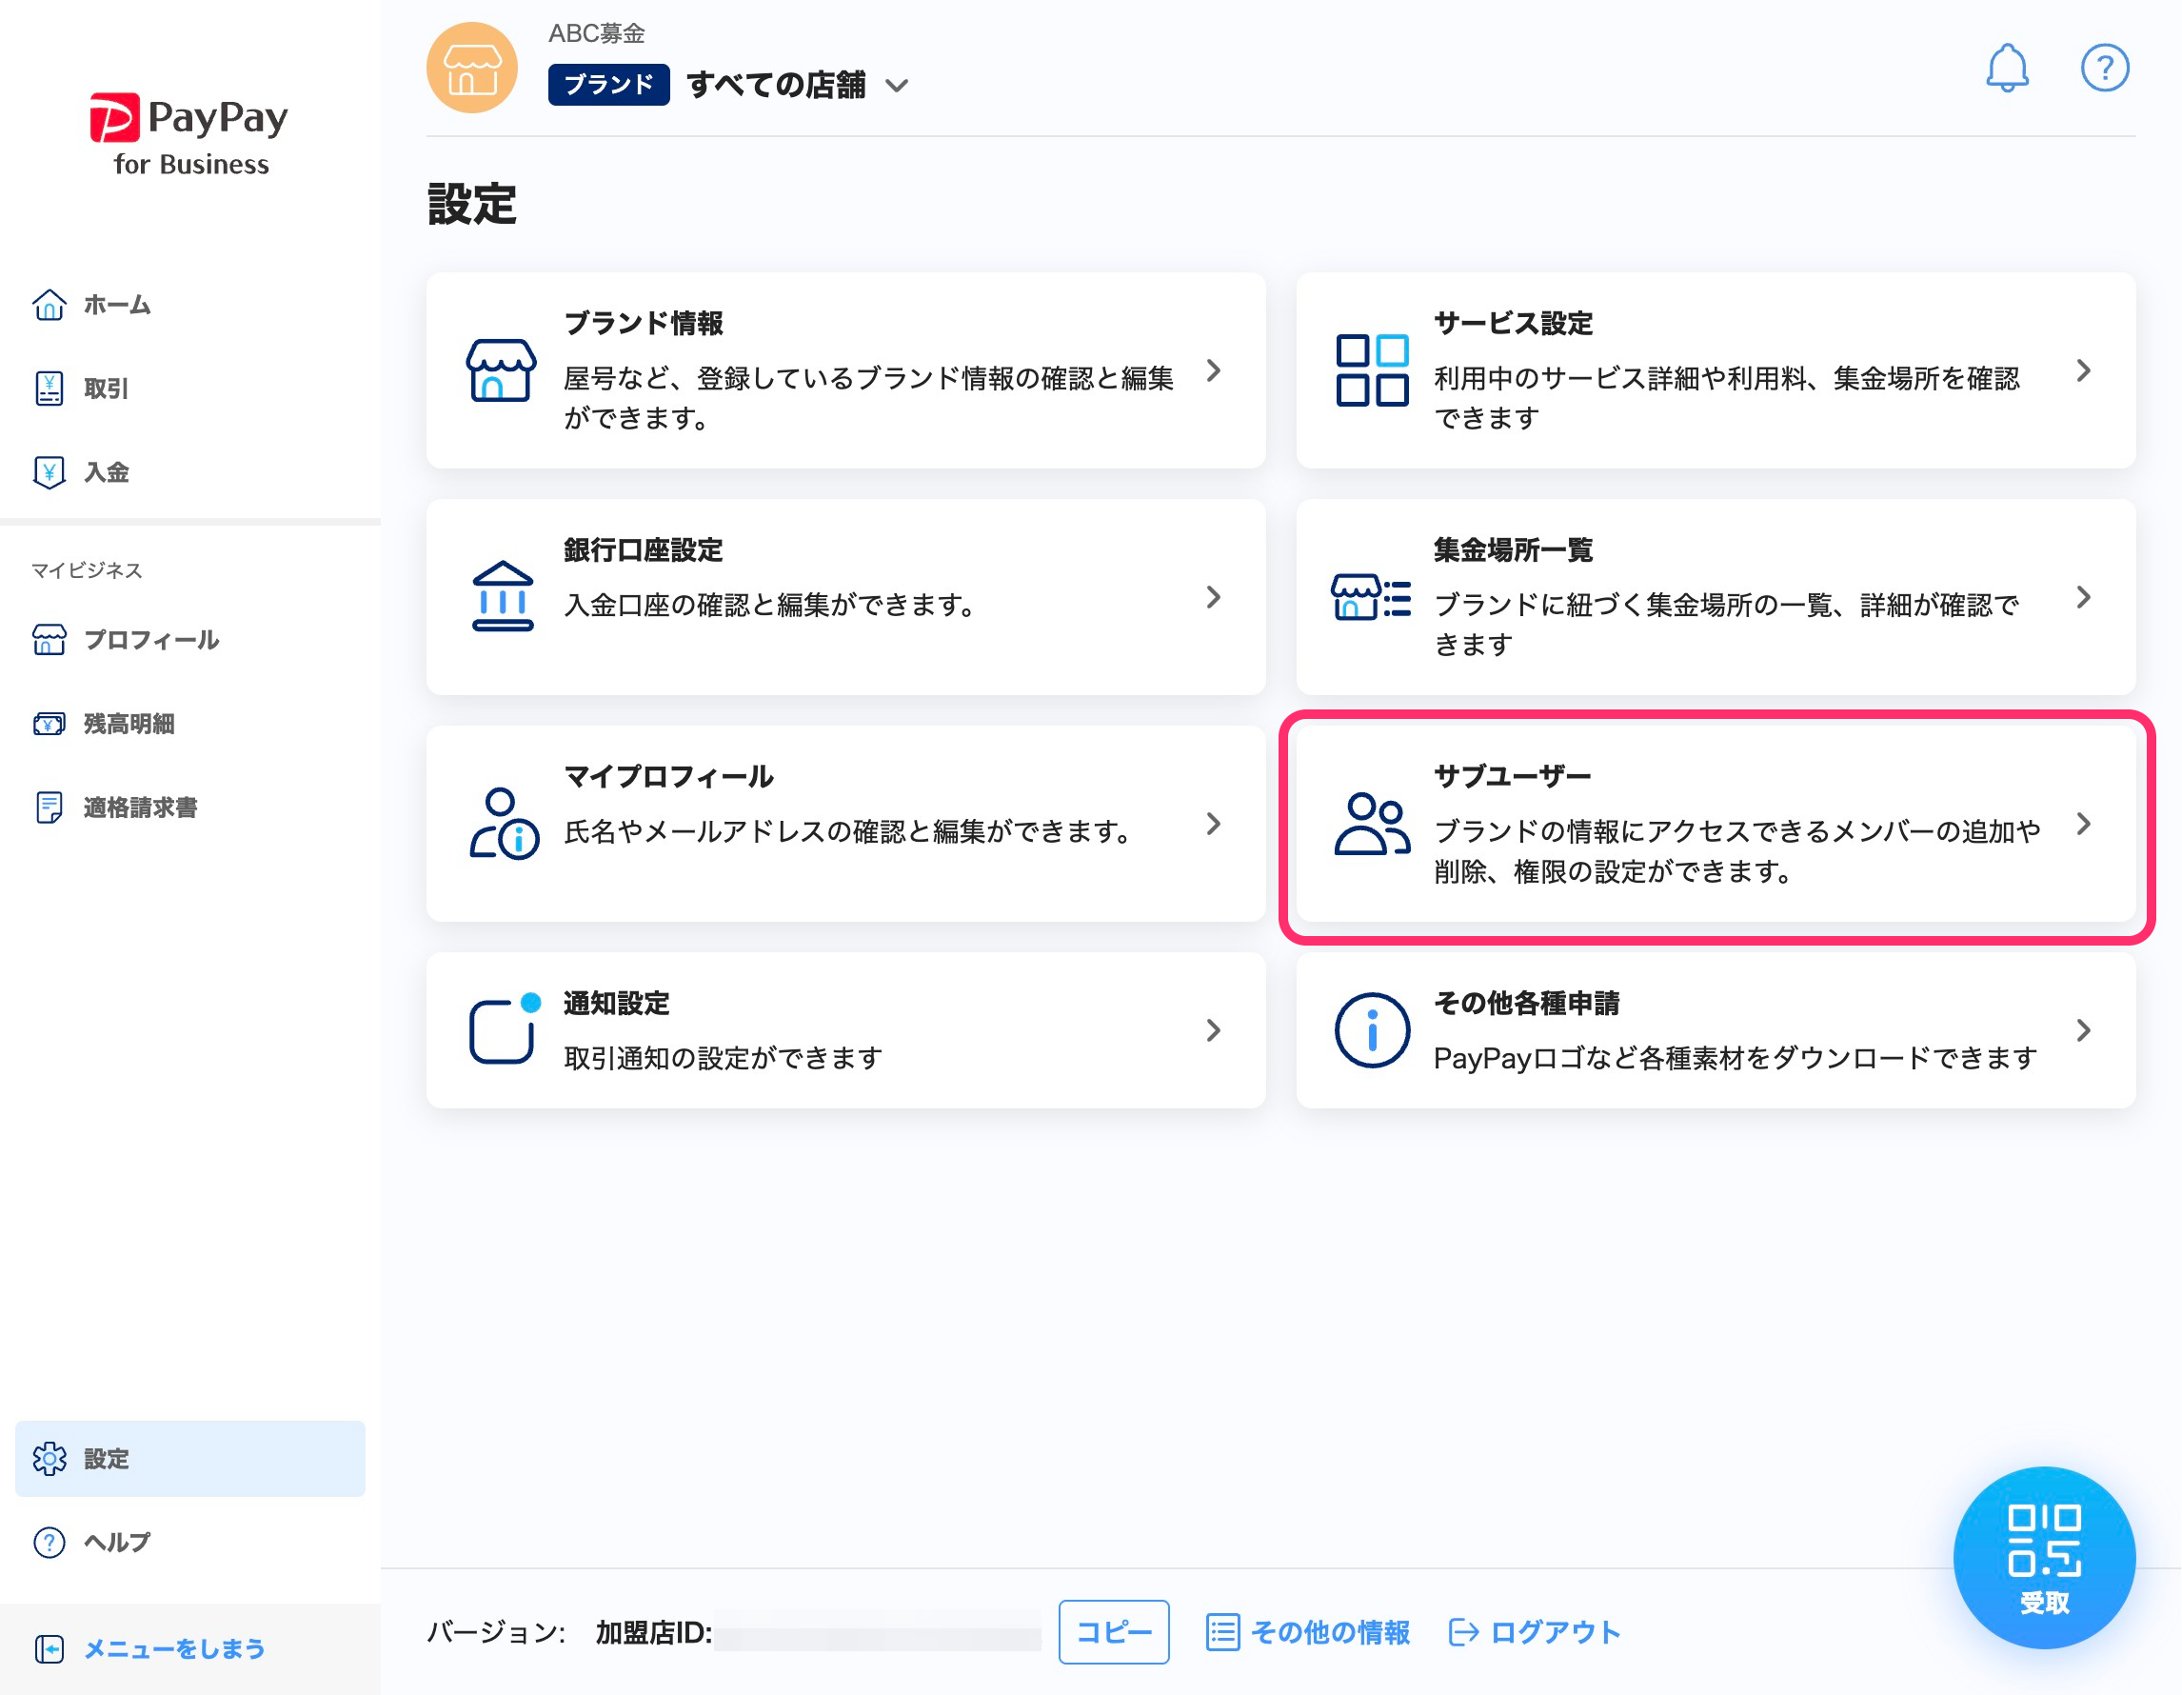
Task: Open その他各種申請 via its chevron arrow
Action: [x=2083, y=1030]
